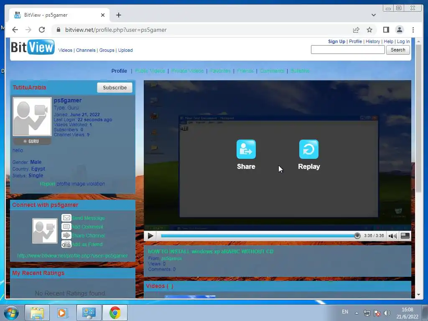Click the taskbar volume speaker icon
This screenshot has height=321, width=428.
tap(387, 313)
